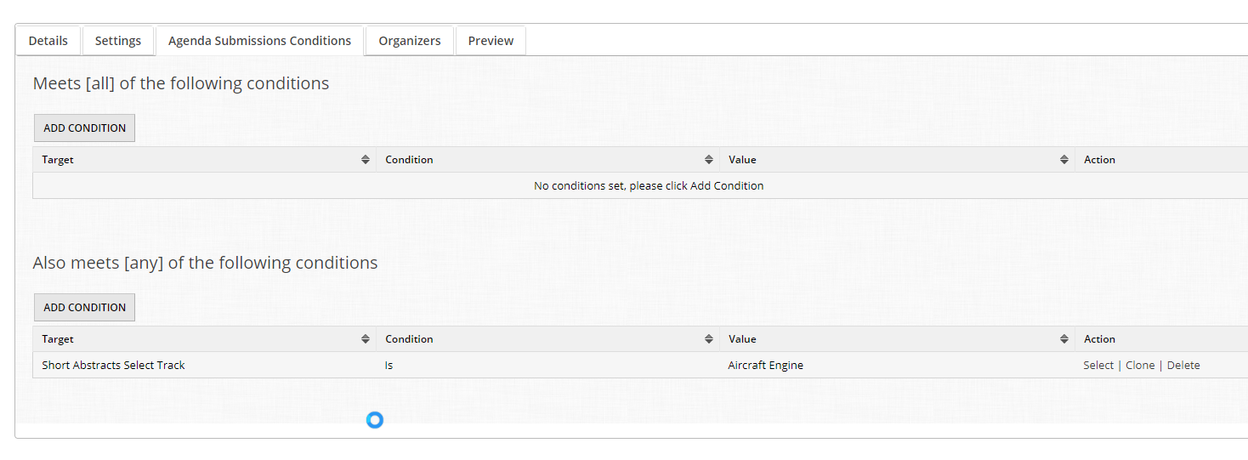Click Value sort arrows in [any] conditions table
Image resolution: width=1248 pixels, height=460 pixels.
[1064, 339]
